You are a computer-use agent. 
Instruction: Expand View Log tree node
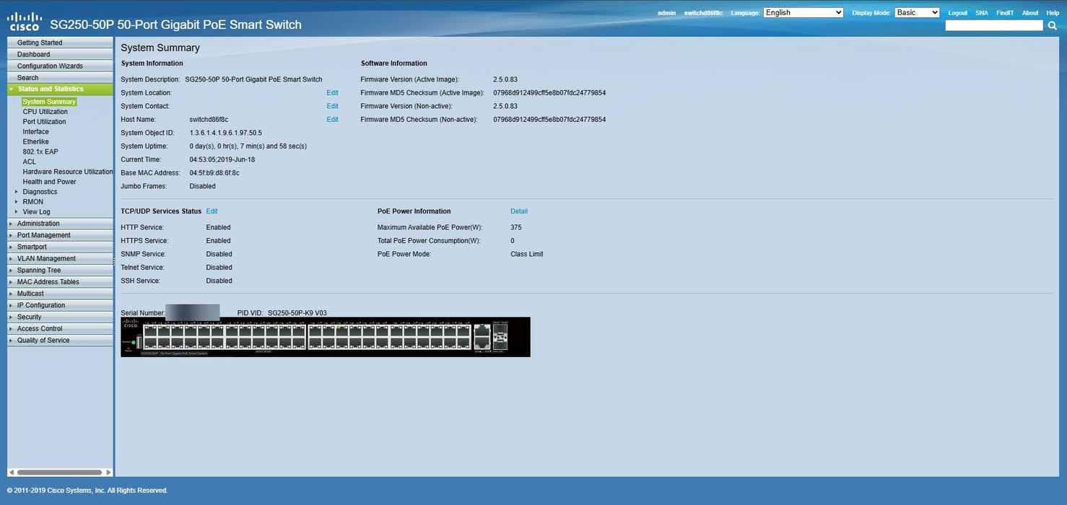pos(17,212)
